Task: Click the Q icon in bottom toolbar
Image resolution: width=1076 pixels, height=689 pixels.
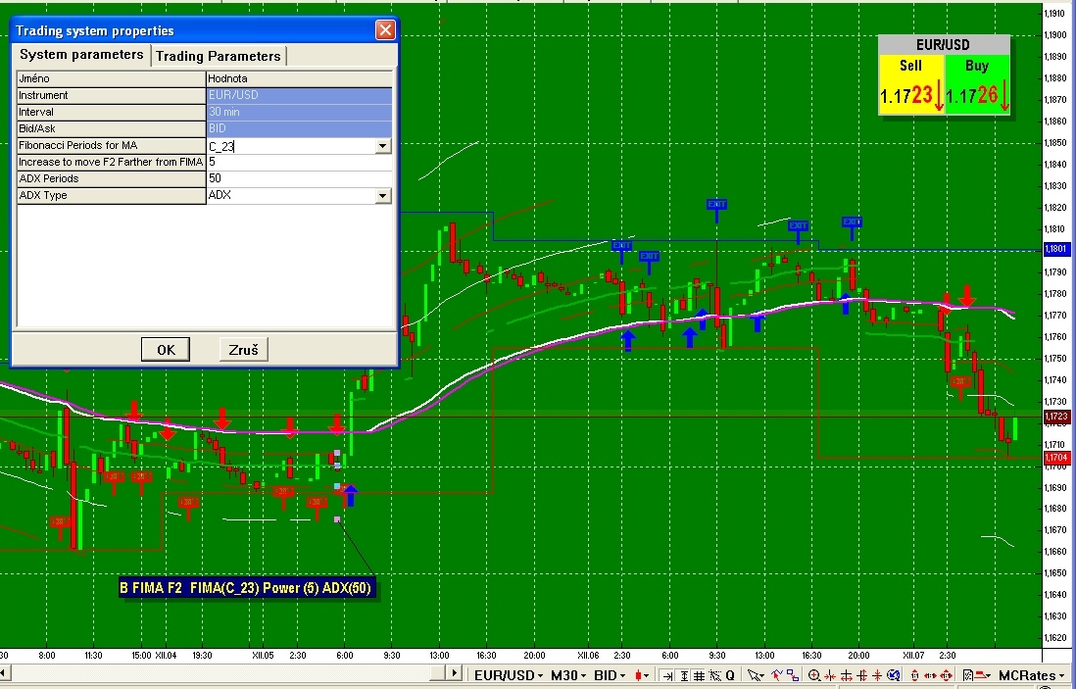Action: [x=730, y=675]
